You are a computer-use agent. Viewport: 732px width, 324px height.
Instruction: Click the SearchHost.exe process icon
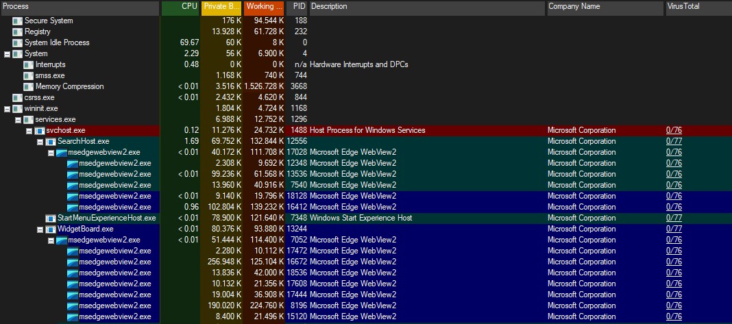point(51,142)
